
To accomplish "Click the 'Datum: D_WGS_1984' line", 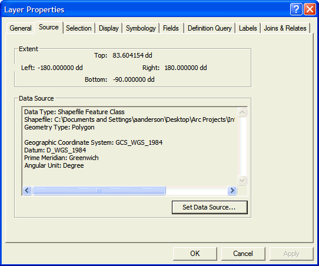I will pos(55,150).
